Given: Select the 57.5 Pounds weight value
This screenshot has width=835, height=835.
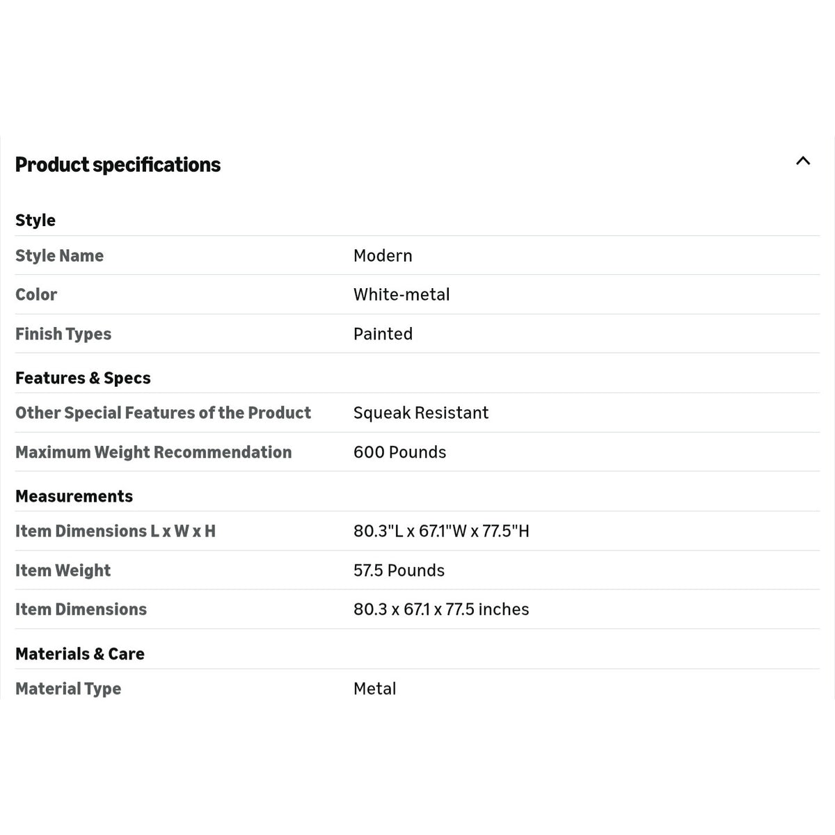Looking at the screenshot, I should click(399, 571).
